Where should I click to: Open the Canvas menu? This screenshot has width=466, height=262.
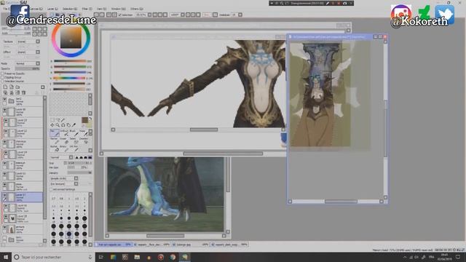pos(36,9)
